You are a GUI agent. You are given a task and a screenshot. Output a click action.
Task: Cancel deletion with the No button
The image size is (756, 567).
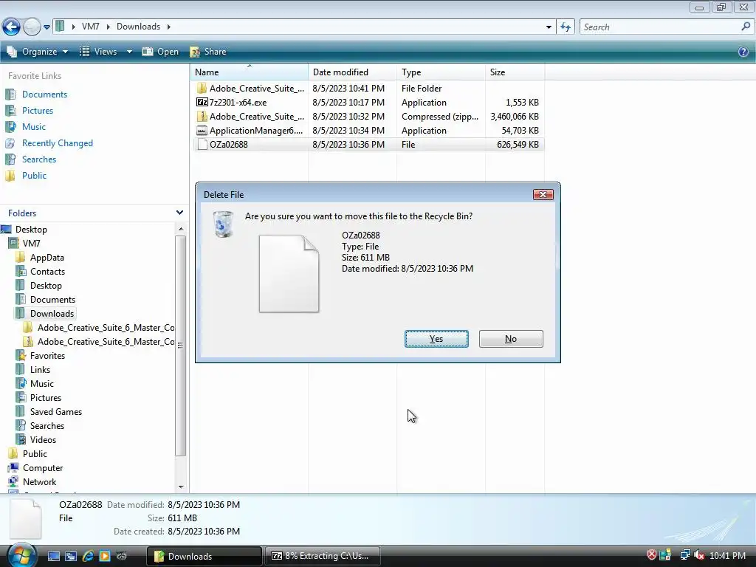(x=511, y=339)
